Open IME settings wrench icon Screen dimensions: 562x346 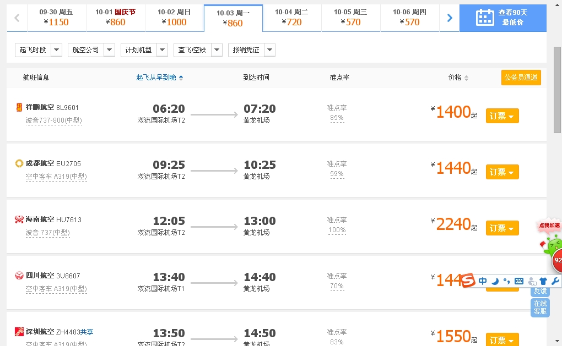(x=555, y=281)
